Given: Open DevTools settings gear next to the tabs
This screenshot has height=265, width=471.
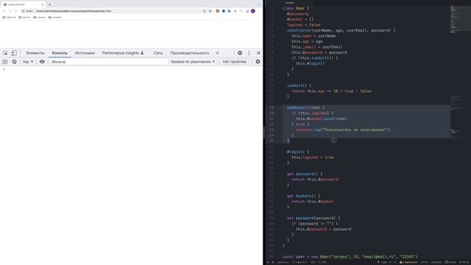Looking at the screenshot, I should click(x=240, y=53).
